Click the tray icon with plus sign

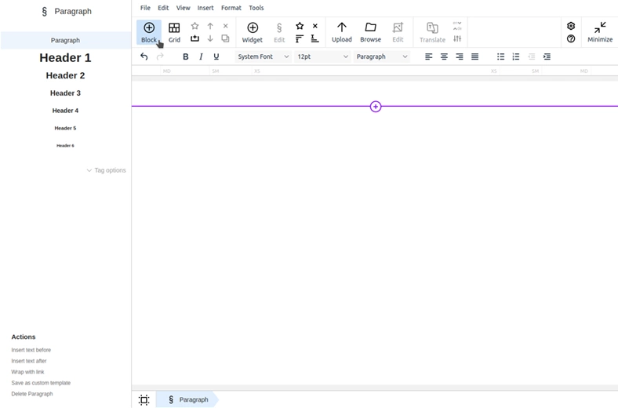[194, 38]
